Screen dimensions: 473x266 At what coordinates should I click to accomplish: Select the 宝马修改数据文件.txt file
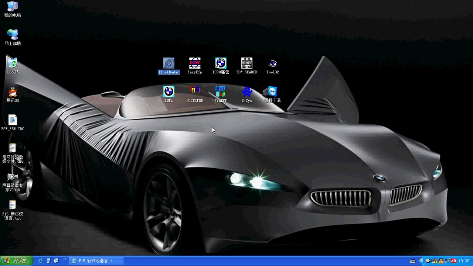pyautogui.click(x=13, y=153)
